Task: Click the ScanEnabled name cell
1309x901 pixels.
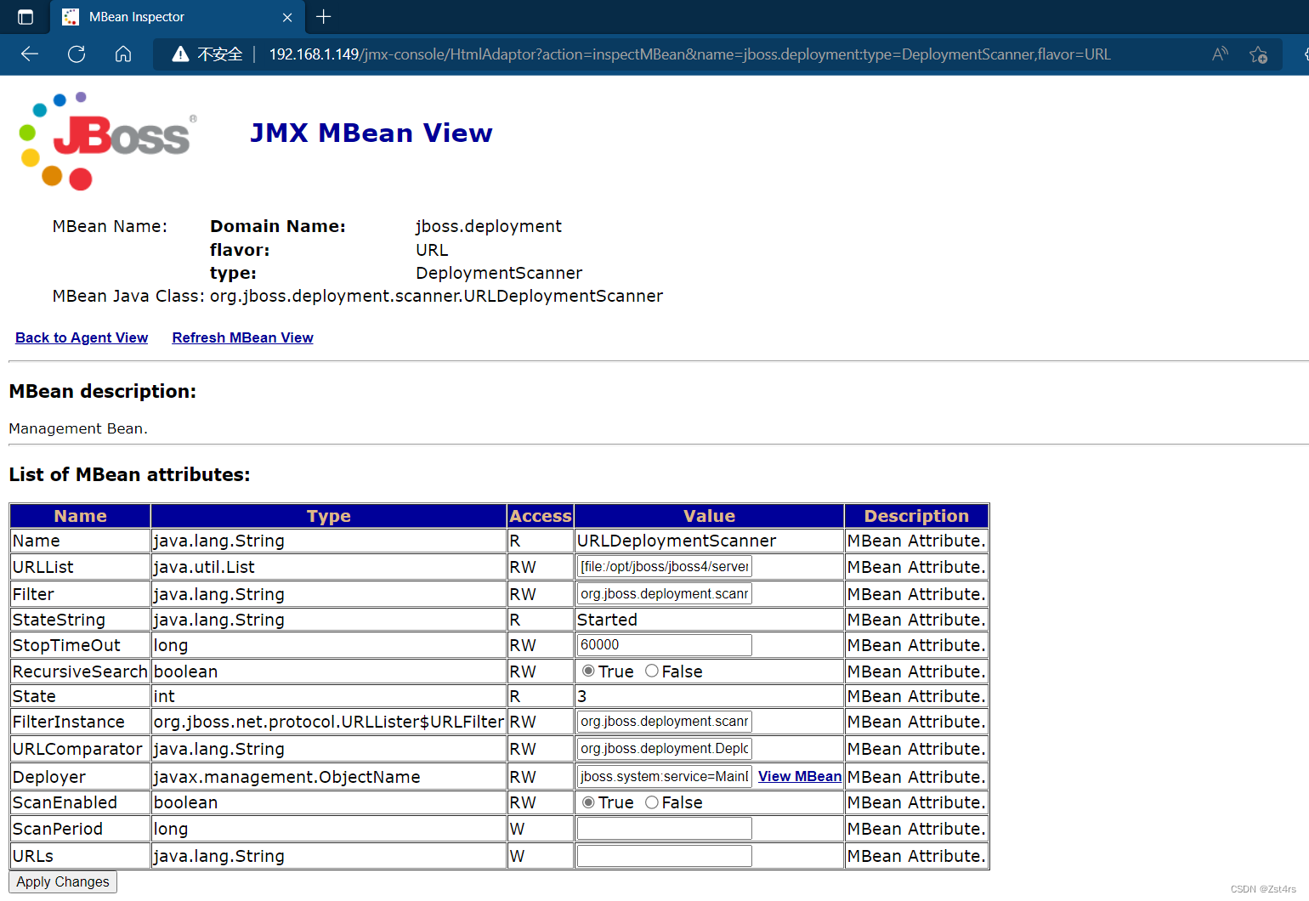Action: point(81,802)
